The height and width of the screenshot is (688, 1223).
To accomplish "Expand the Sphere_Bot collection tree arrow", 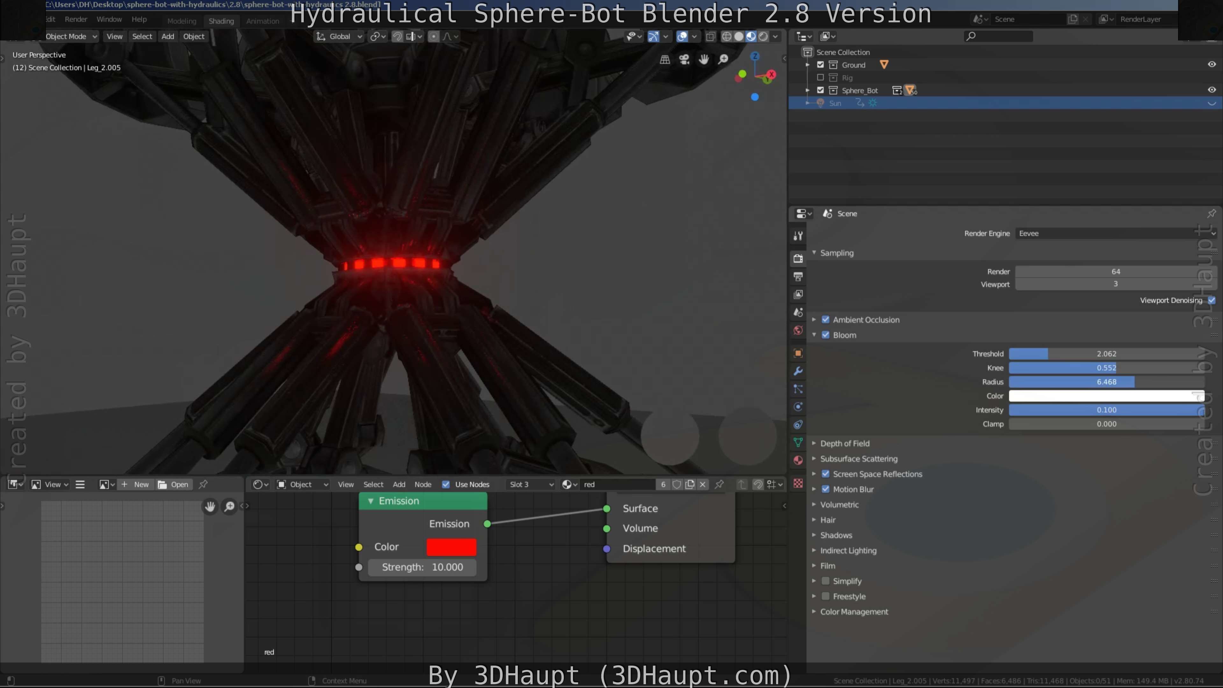I will (808, 90).
